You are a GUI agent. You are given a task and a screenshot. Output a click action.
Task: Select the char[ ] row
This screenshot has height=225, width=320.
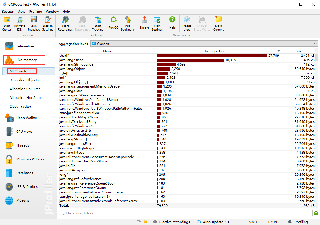(187, 56)
